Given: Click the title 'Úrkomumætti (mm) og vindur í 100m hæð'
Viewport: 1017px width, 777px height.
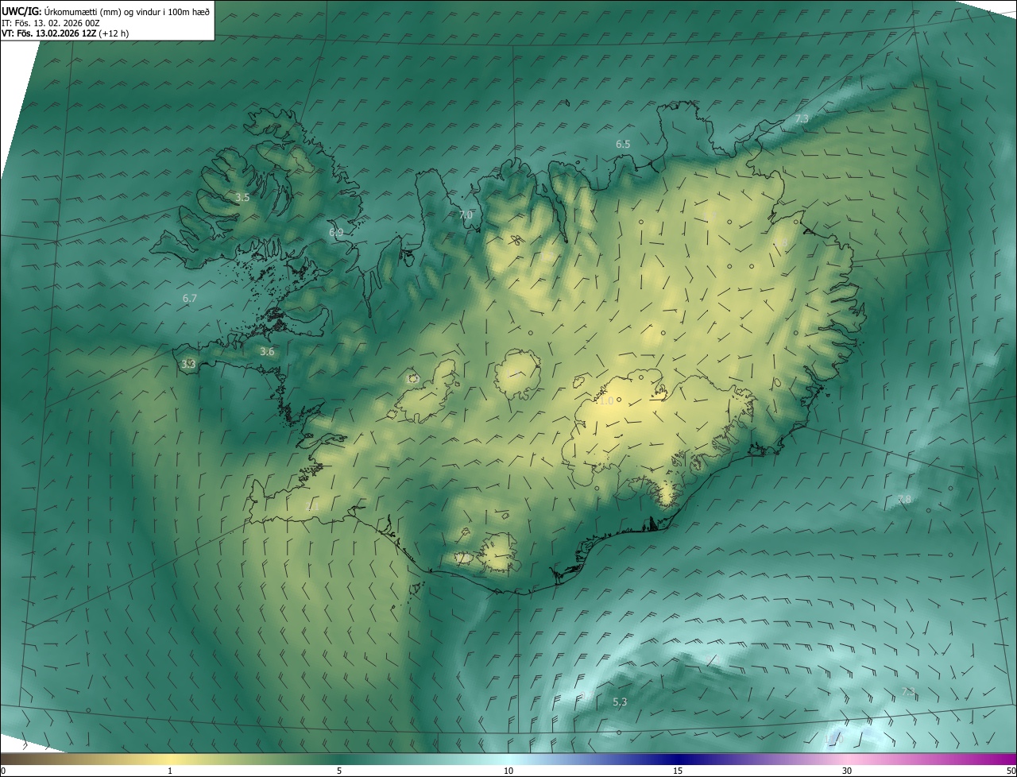Looking at the screenshot, I should click(127, 10).
